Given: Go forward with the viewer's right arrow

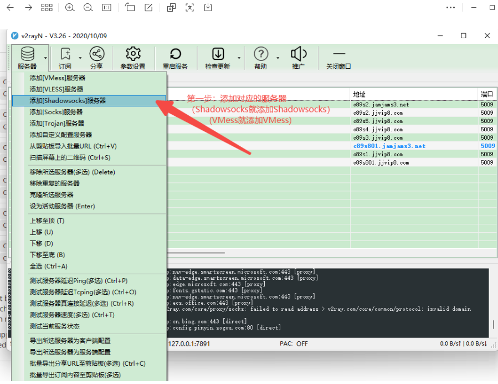Looking at the screenshot, I should 29,8.
